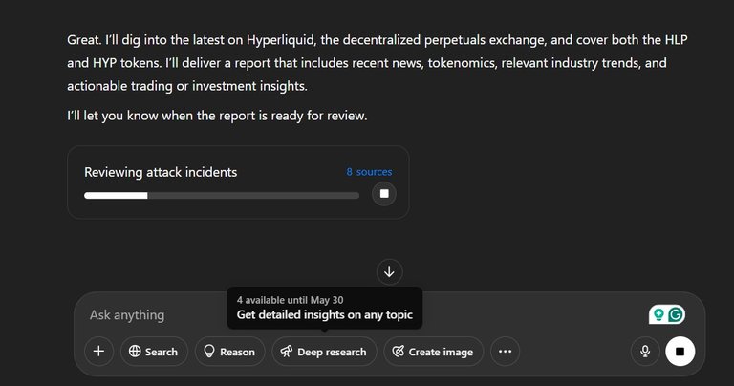Start voice dictation with the microphone
Viewport: 734px width, 386px height.
pyautogui.click(x=645, y=352)
